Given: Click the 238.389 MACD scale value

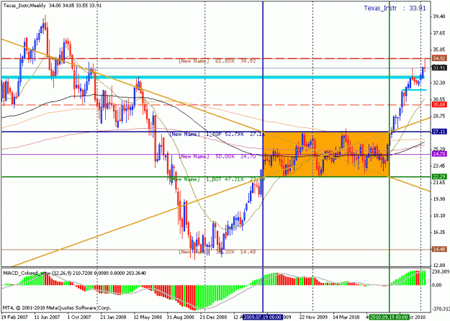Looking at the screenshot, I should point(440,271).
